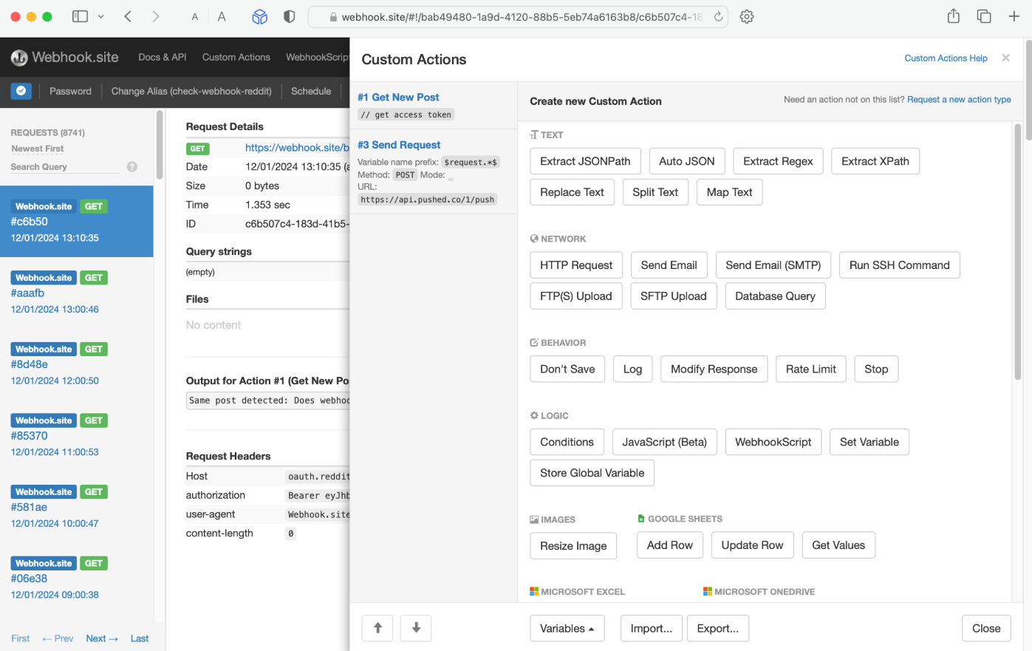Add a Google Sheets Update Row action

[x=752, y=545]
